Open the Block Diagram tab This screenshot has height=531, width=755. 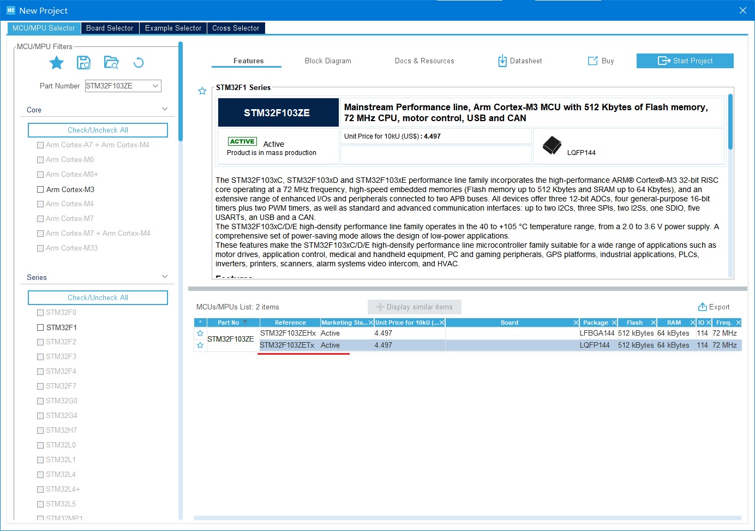click(328, 61)
